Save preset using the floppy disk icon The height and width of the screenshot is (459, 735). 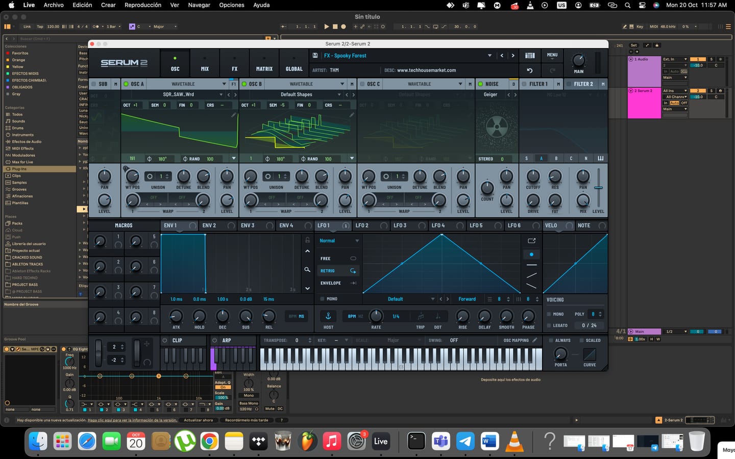point(315,56)
